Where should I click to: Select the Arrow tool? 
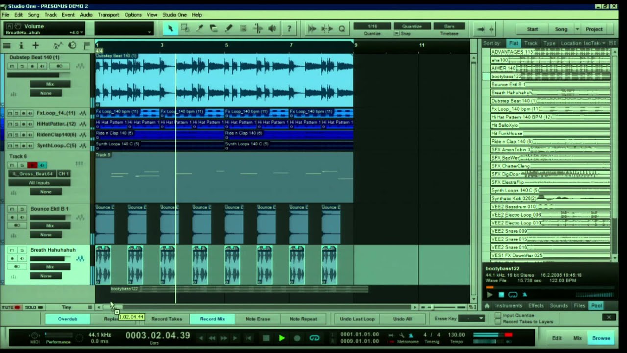[170, 28]
